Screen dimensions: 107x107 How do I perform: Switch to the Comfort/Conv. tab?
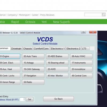coord(41,49)
